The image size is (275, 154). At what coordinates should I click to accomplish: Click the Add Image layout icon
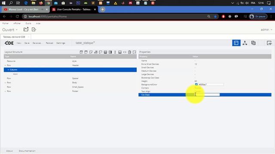(120, 52)
